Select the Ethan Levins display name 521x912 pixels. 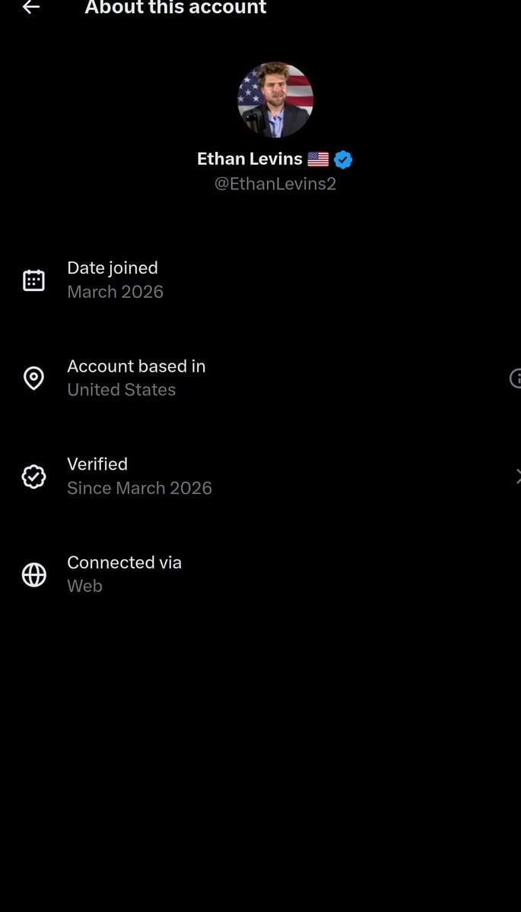[249, 159]
